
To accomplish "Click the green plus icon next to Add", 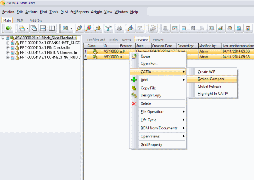I will [134, 79].
